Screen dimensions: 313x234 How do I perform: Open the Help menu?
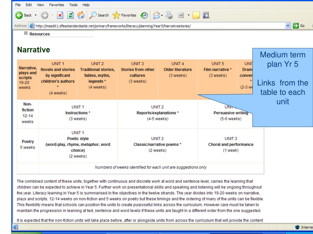point(86,5)
